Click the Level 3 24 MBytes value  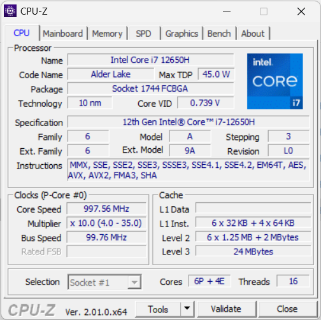[253, 251]
